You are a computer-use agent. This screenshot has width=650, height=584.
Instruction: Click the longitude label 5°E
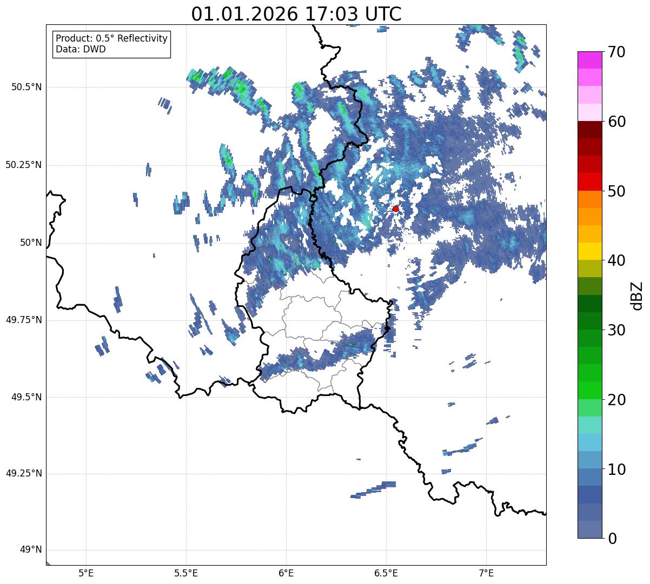coord(86,573)
